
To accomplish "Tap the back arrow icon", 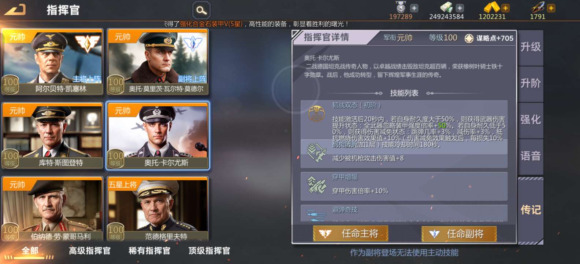I will point(15,10).
